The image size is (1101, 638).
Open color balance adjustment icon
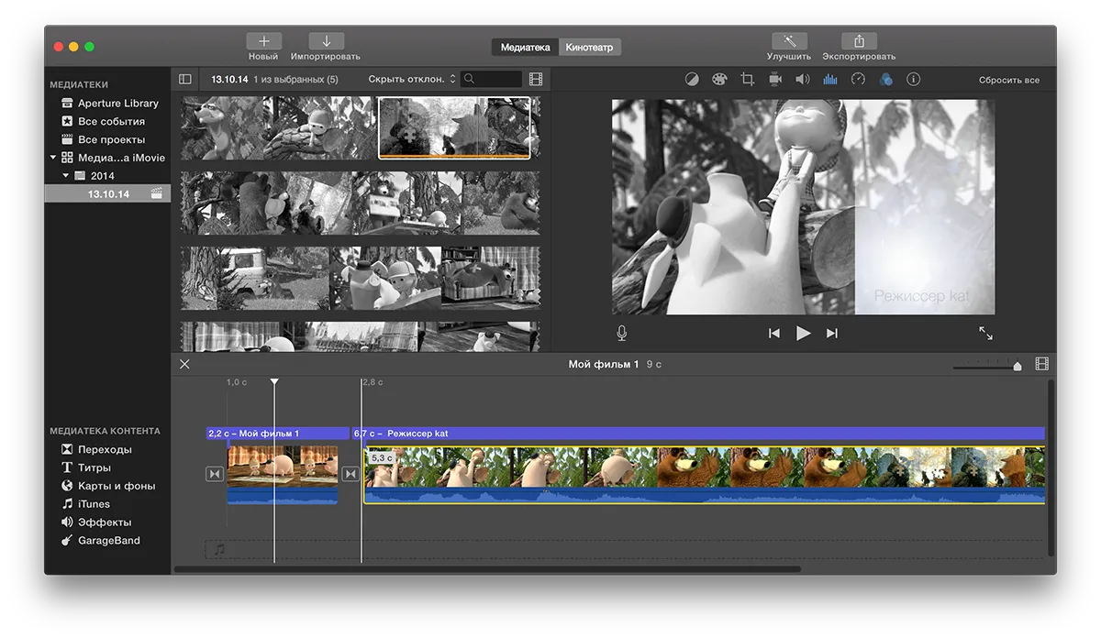tap(692, 80)
